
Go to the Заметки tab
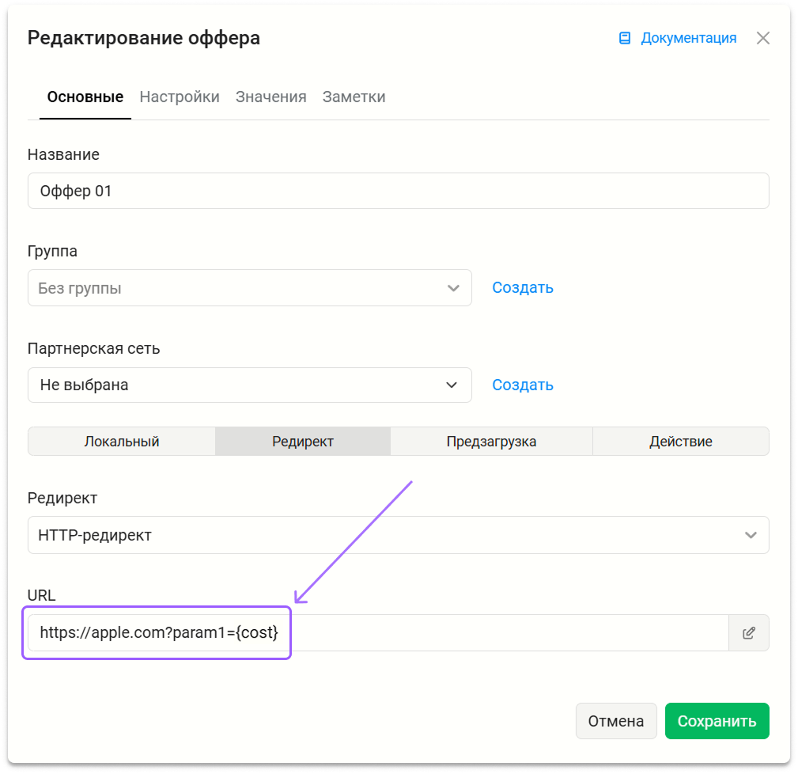pos(354,97)
